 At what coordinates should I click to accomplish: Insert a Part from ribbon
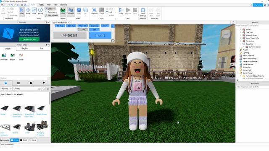point(79,11)
